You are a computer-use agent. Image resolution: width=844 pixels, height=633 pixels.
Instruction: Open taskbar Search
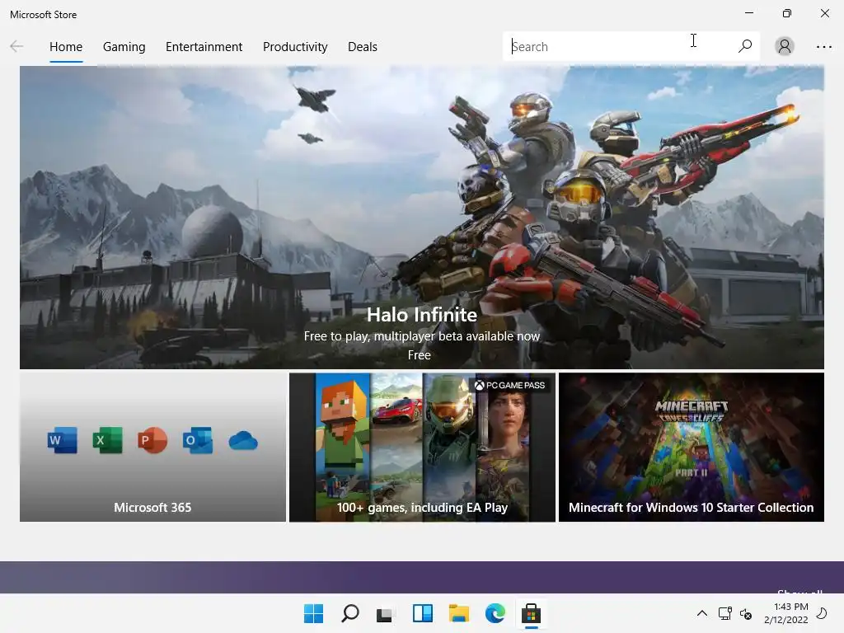pyautogui.click(x=349, y=613)
